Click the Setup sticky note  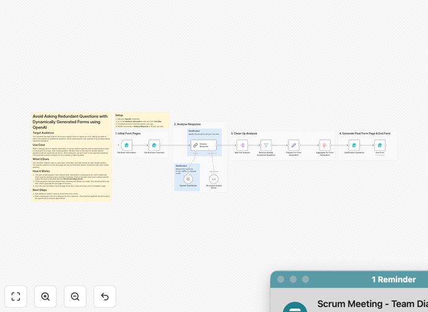142,120
